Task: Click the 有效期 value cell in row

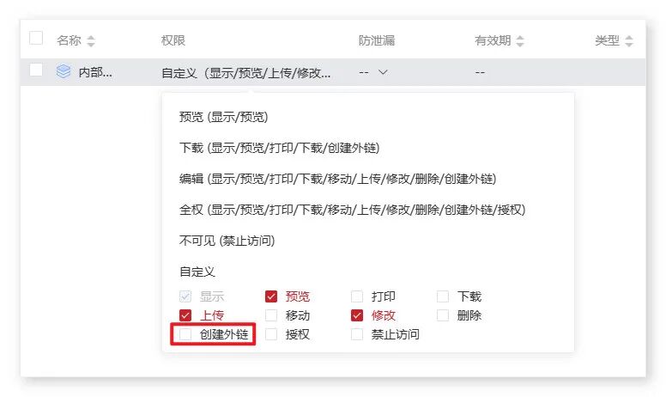Action: tap(480, 73)
